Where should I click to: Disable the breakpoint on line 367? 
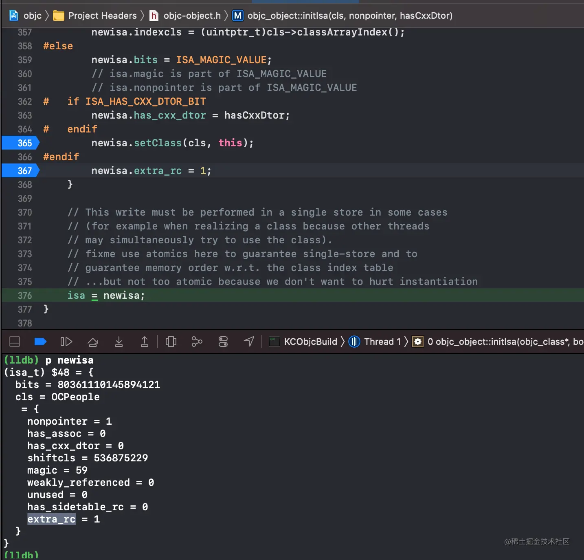click(21, 171)
